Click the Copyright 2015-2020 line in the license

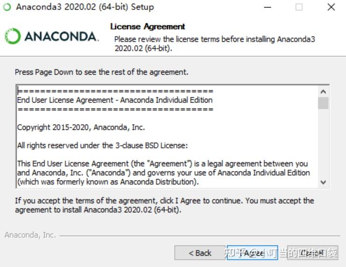81,127
